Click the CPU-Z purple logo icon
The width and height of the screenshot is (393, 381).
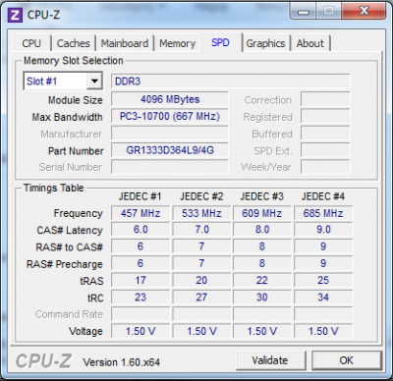pos(15,15)
